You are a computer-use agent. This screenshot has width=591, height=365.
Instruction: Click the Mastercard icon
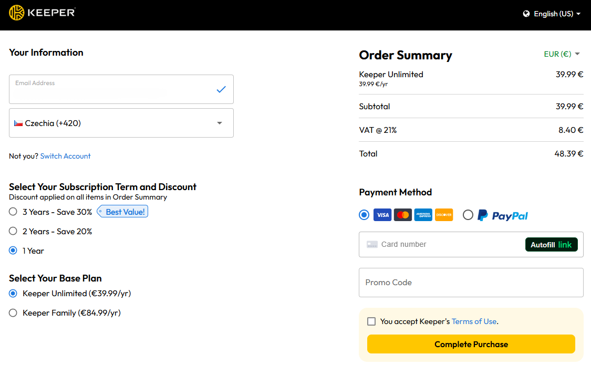point(402,215)
